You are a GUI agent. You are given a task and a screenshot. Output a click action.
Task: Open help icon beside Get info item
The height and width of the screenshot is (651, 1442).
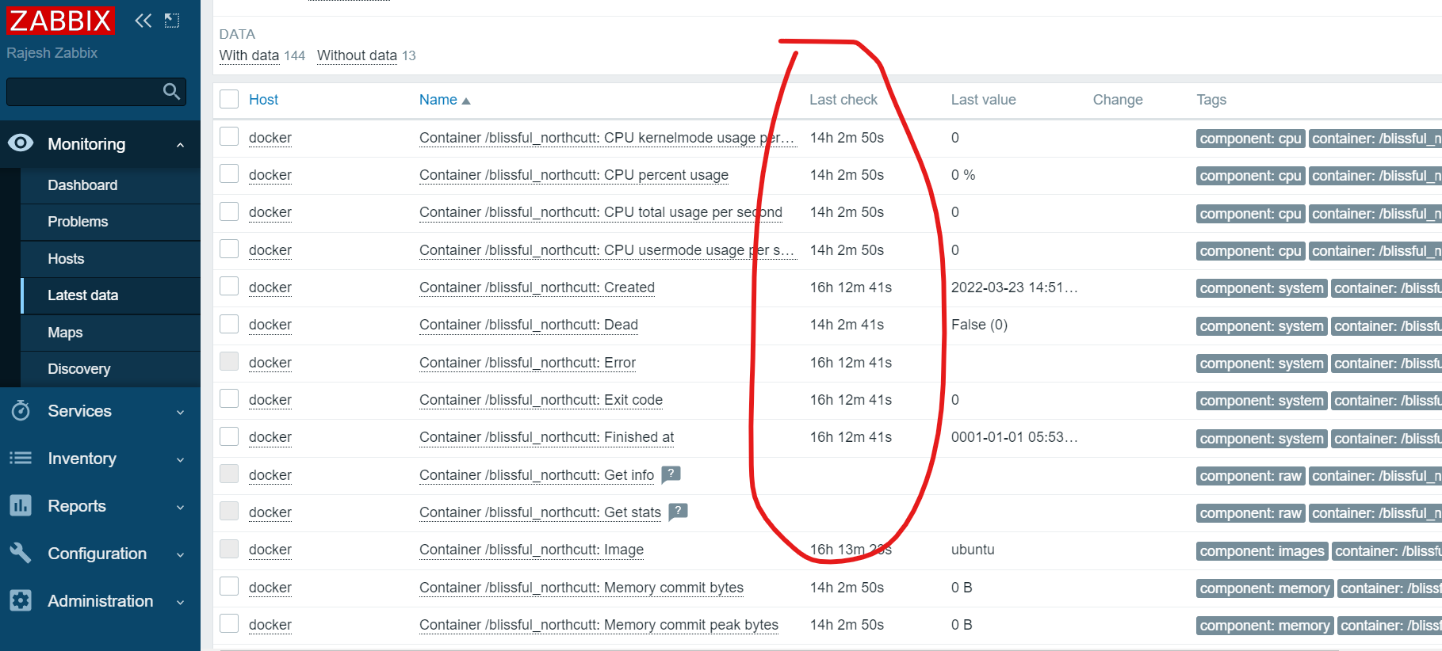pyautogui.click(x=671, y=474)
